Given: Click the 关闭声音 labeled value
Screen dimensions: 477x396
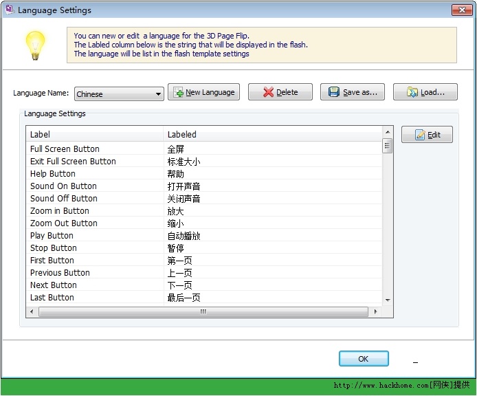Looking at the screenshot, I should click(184, 199).
